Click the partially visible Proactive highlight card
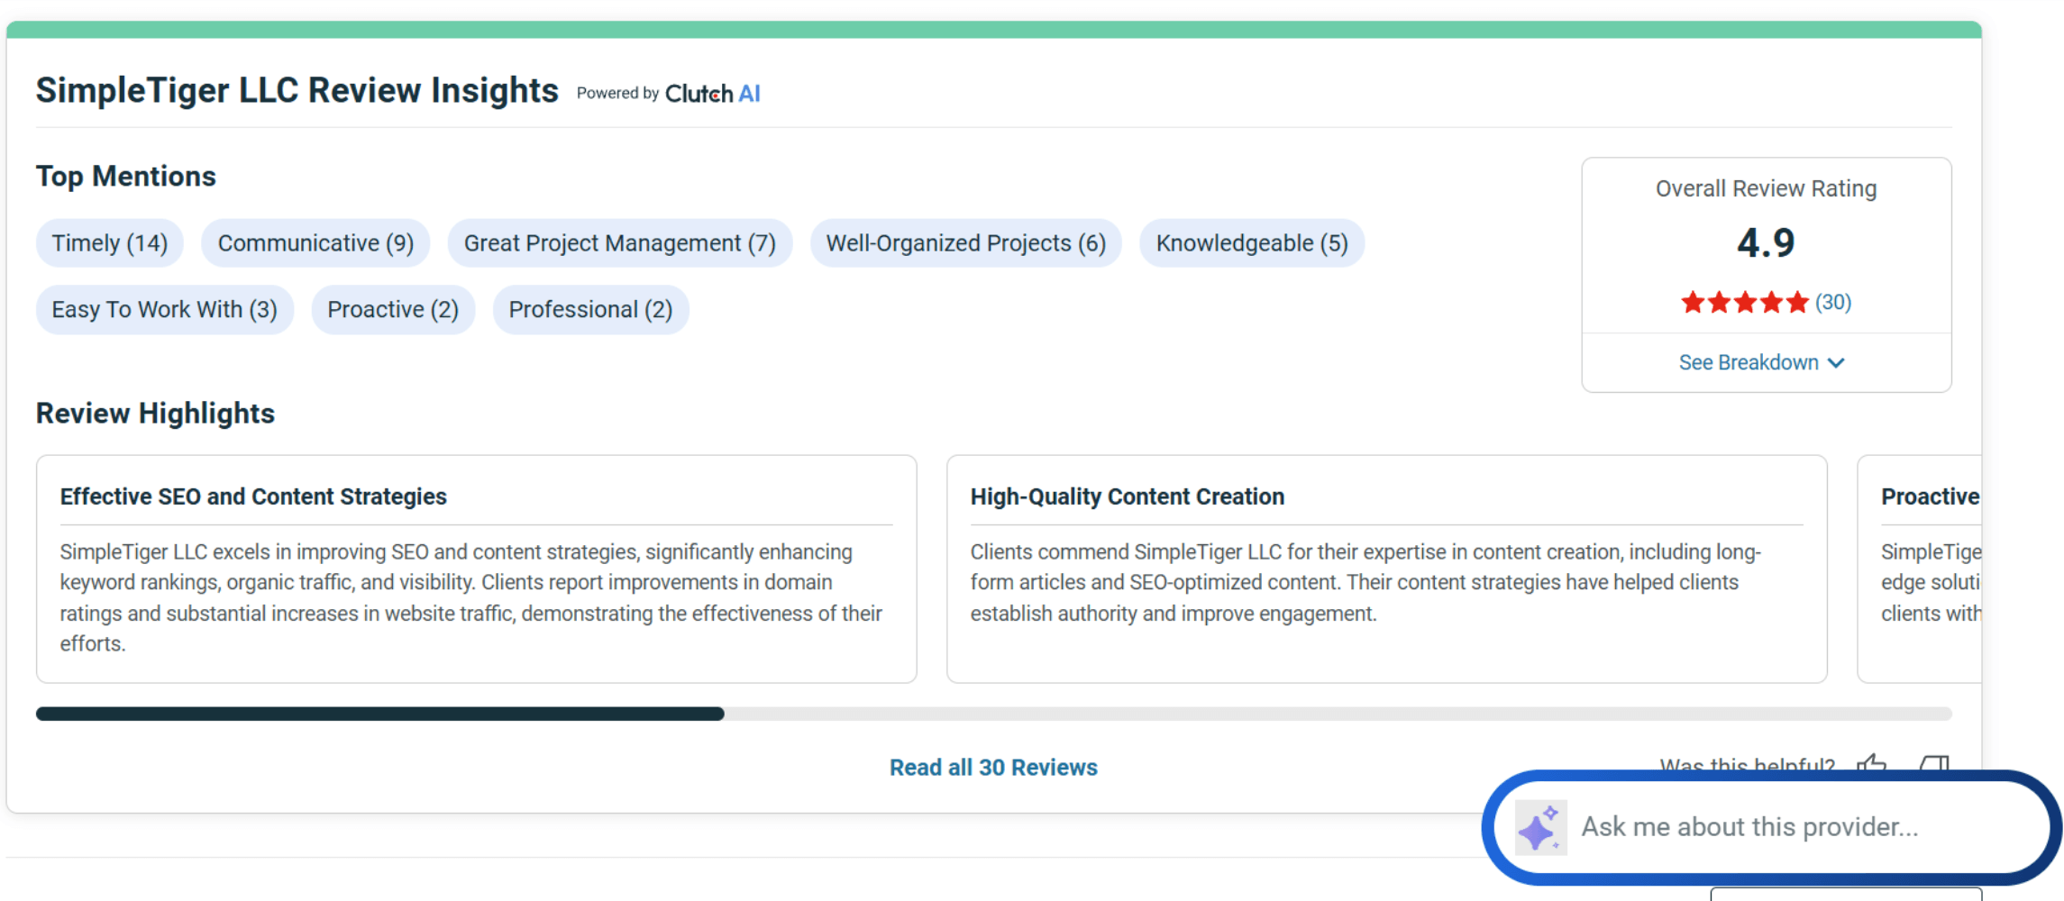The width and height of the screenshot is (2064, 901). 1920,569
